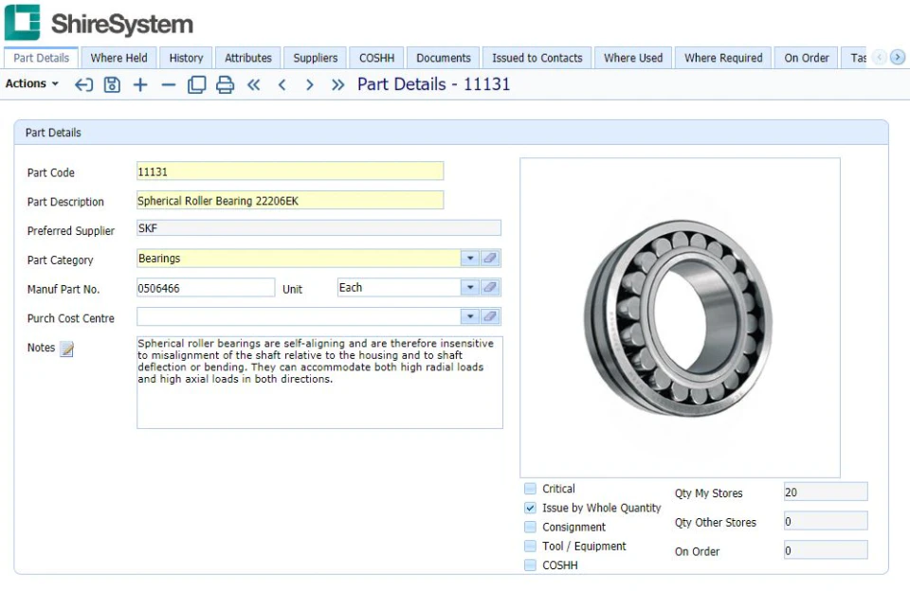Expand the Part Category dropdown

[x=469, y=258]
